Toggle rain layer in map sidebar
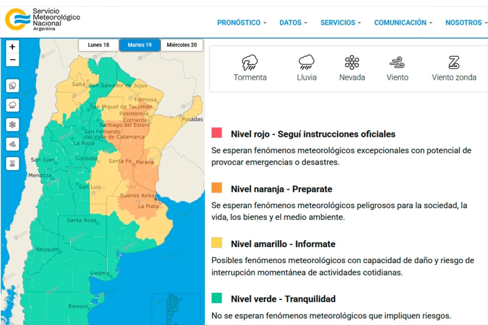 click(12, 105)
